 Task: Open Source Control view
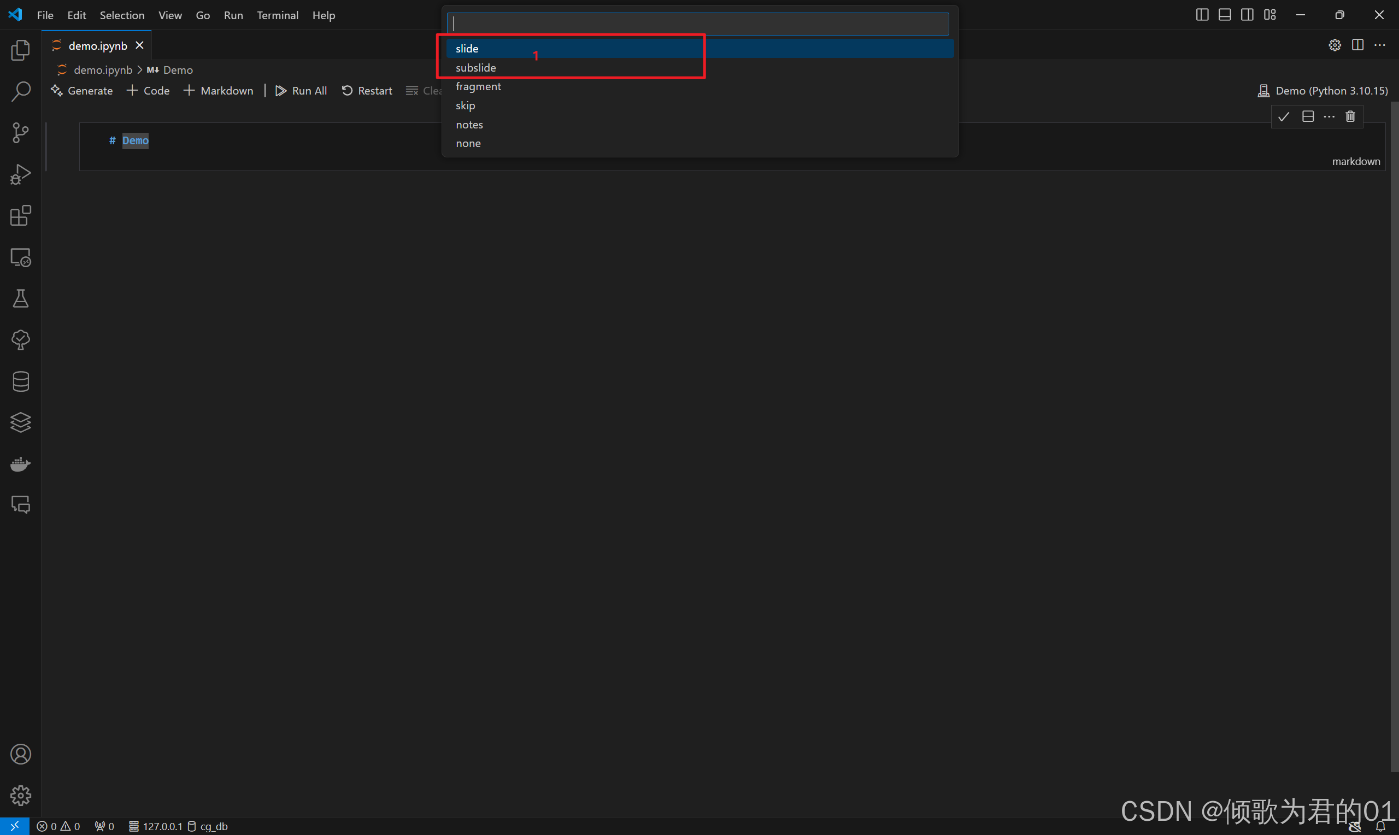[21, 133]
